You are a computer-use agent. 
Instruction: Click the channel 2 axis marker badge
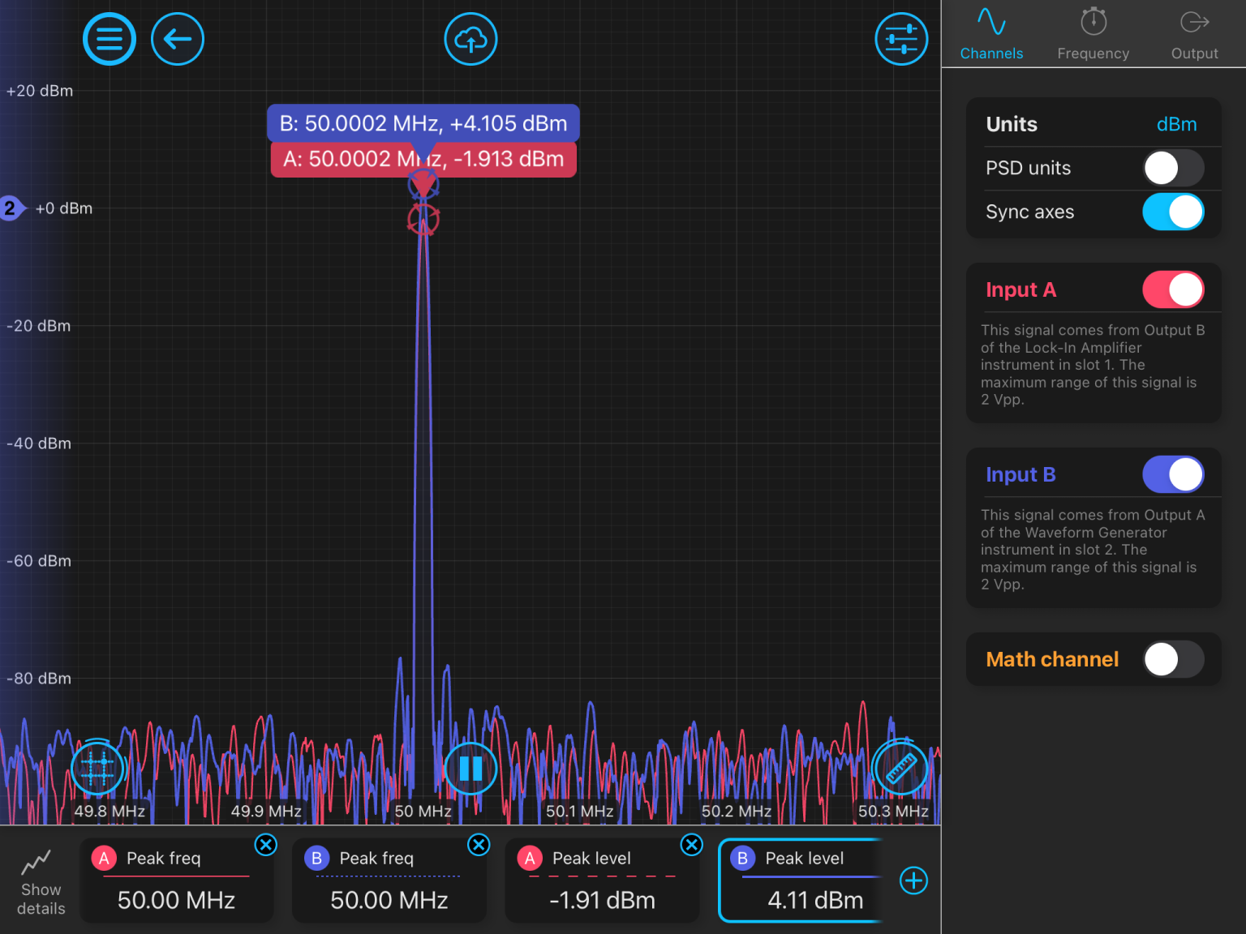click(10, 208)
